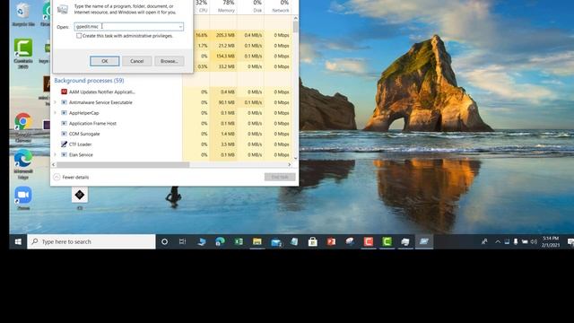
Task: Open Microsoft Store from the taskbar
Action: 313,241
